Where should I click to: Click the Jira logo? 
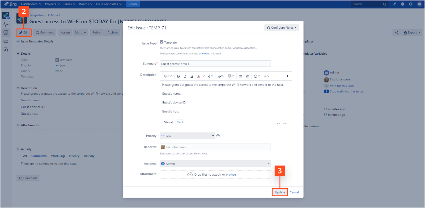[x=10, y=4]
